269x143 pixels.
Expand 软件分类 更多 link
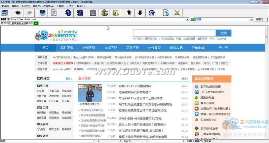pyautogui.click(x=69, y=79)
